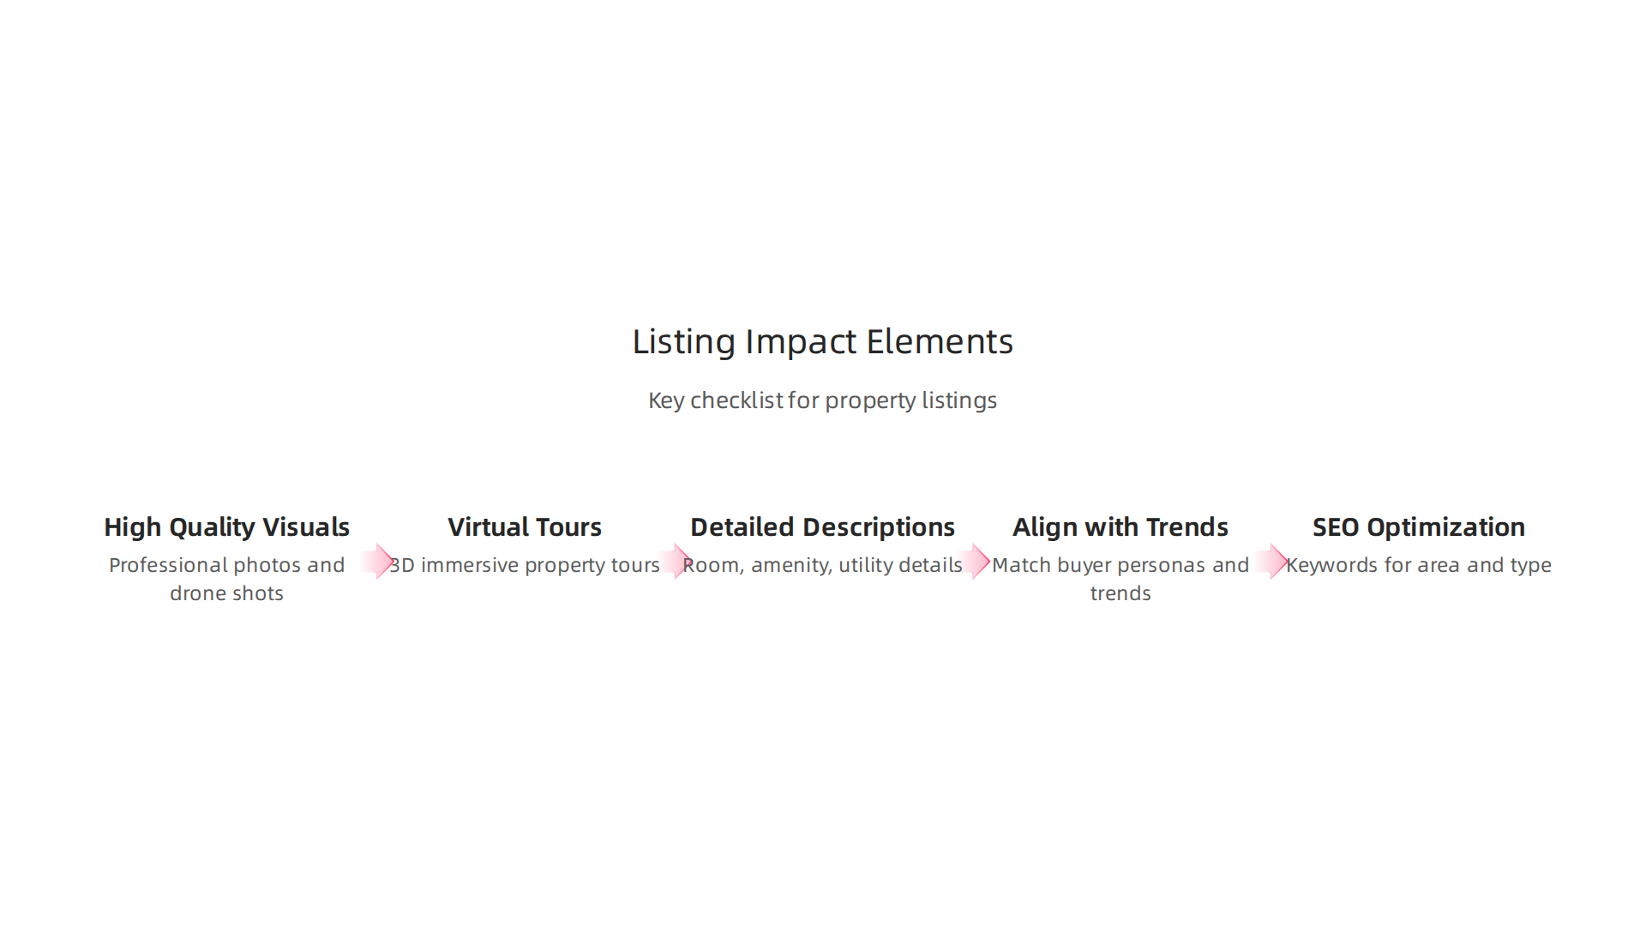Click the word trends under Align with Trends
1646x926 pixels.
pos(1120,593)
